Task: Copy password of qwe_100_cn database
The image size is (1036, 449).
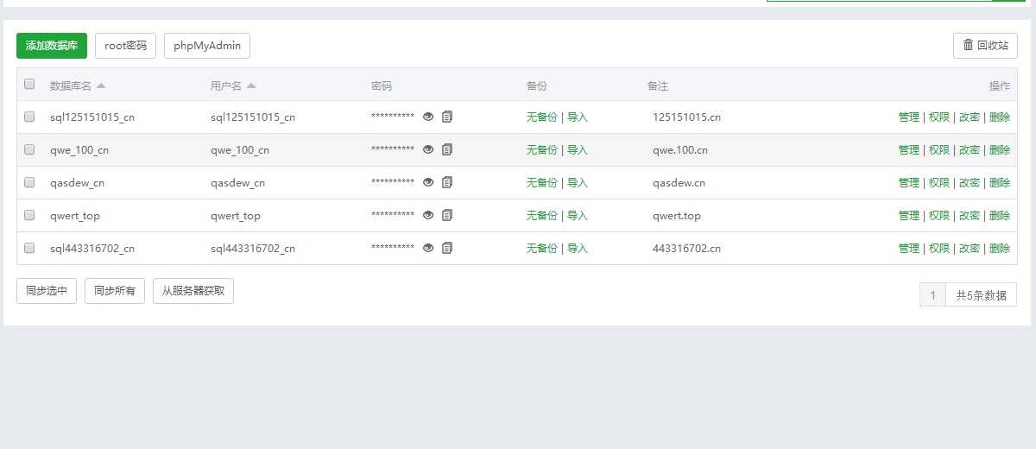Action: pyautogui.click(x=447, y=149)
